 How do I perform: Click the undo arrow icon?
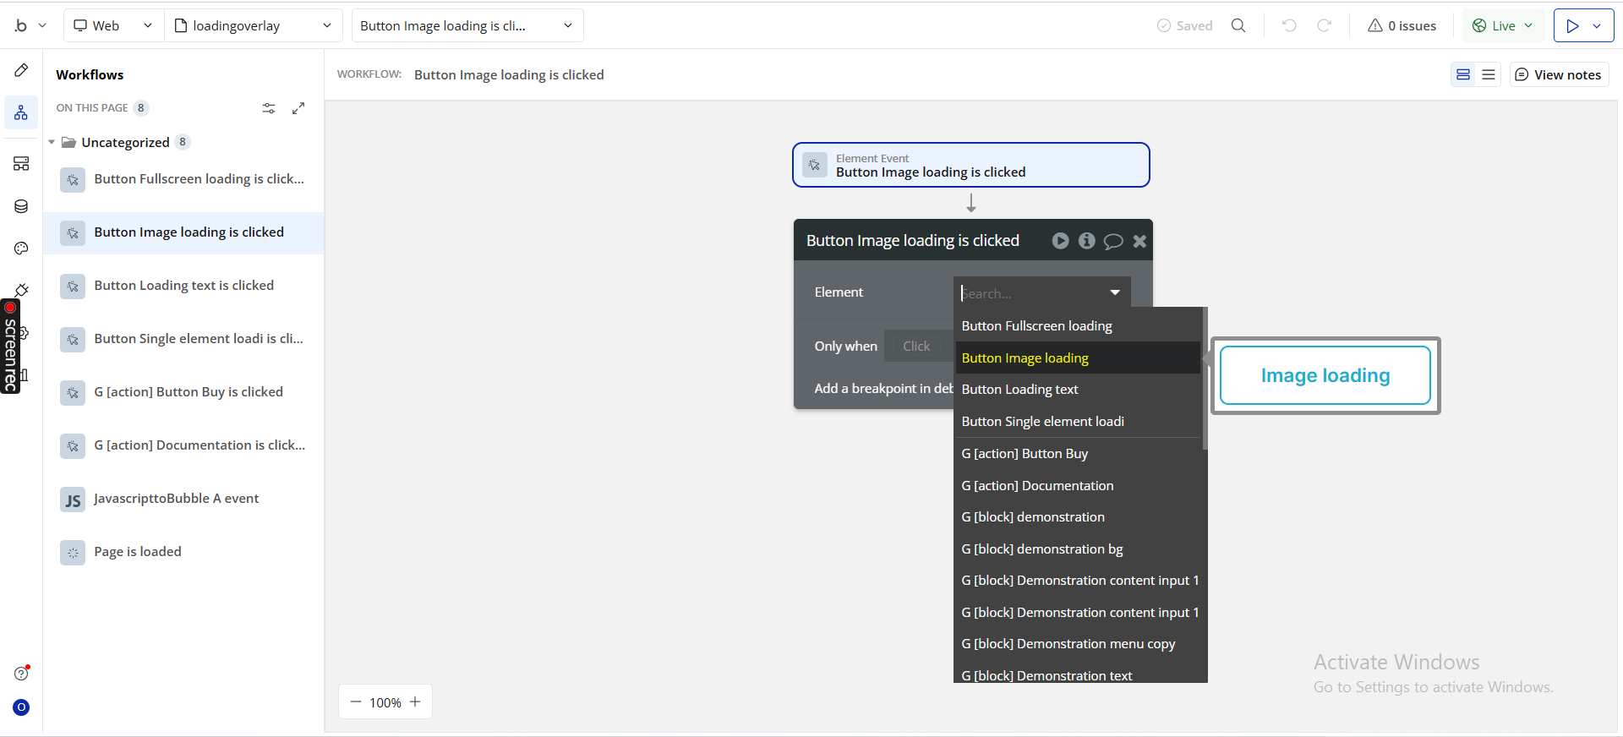[1289, 25]
